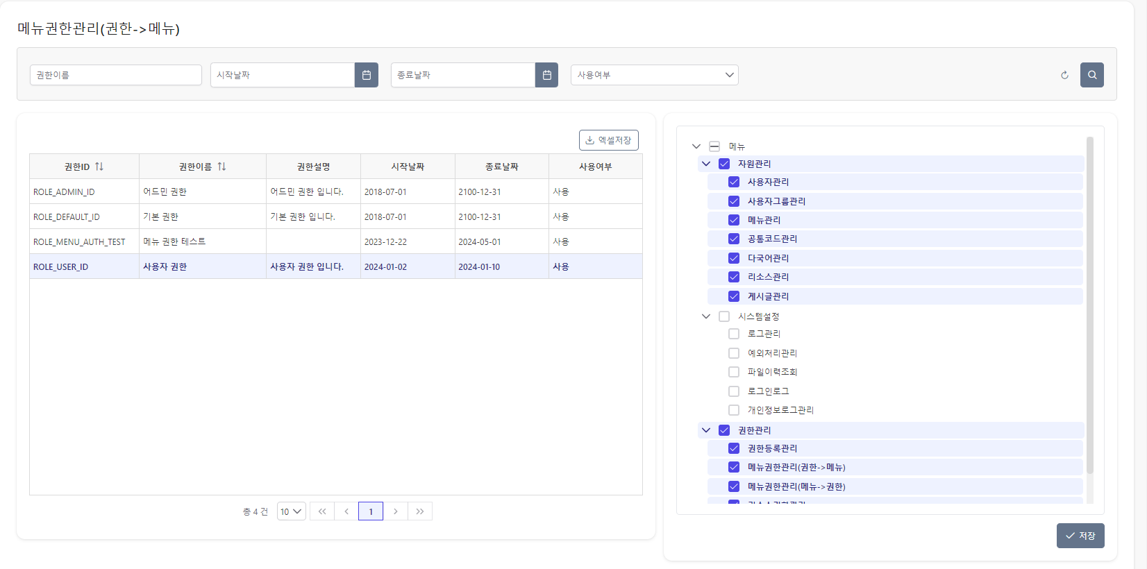This screenshot has height=569, width=1147.
Task: Uncheck the 자원관리 checkbox
Action: tap(724, 164)
